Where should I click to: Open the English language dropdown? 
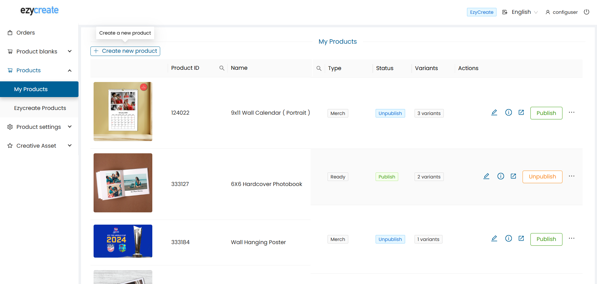click(524, 12)
